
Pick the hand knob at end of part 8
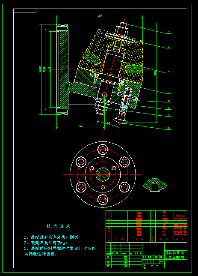coord(120,120)
